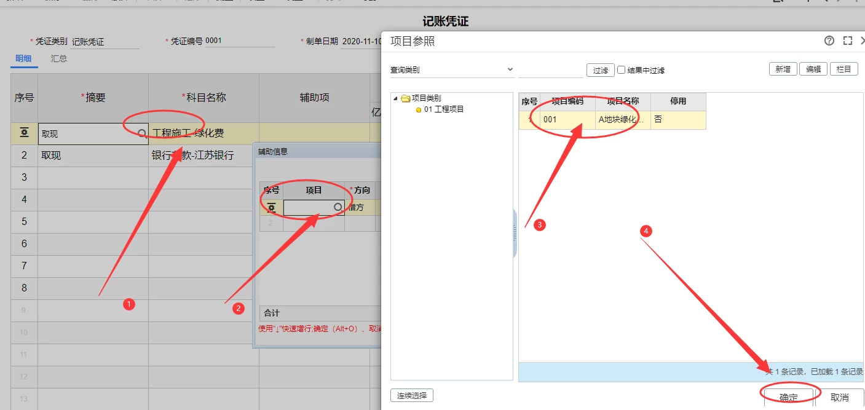Click the row settings gear in voucher row 1

tap(25, 133)
